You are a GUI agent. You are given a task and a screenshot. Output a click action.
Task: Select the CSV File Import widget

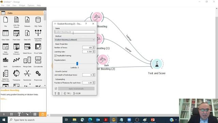[x=16, y=22]
